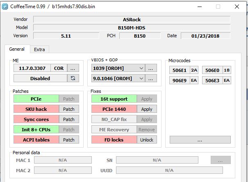Click the Disabled ME state field
Image resolution: width=248 pixels, height=182 pixels.
click(x=40, y=78)
